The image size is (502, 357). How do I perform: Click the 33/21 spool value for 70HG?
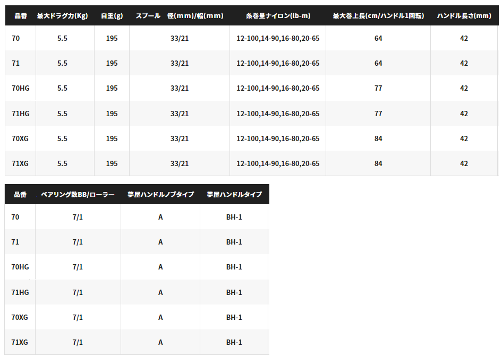pos(180,88)
